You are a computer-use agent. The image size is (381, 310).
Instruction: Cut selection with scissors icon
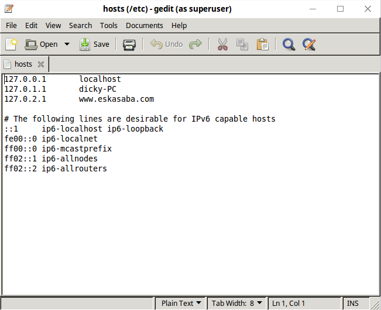coord(222,44)
